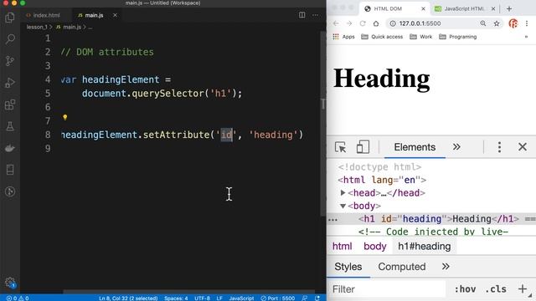Viewport: 536px width, 301px height.
Task: Switch to the index.html editor tab
Action: 43,15
